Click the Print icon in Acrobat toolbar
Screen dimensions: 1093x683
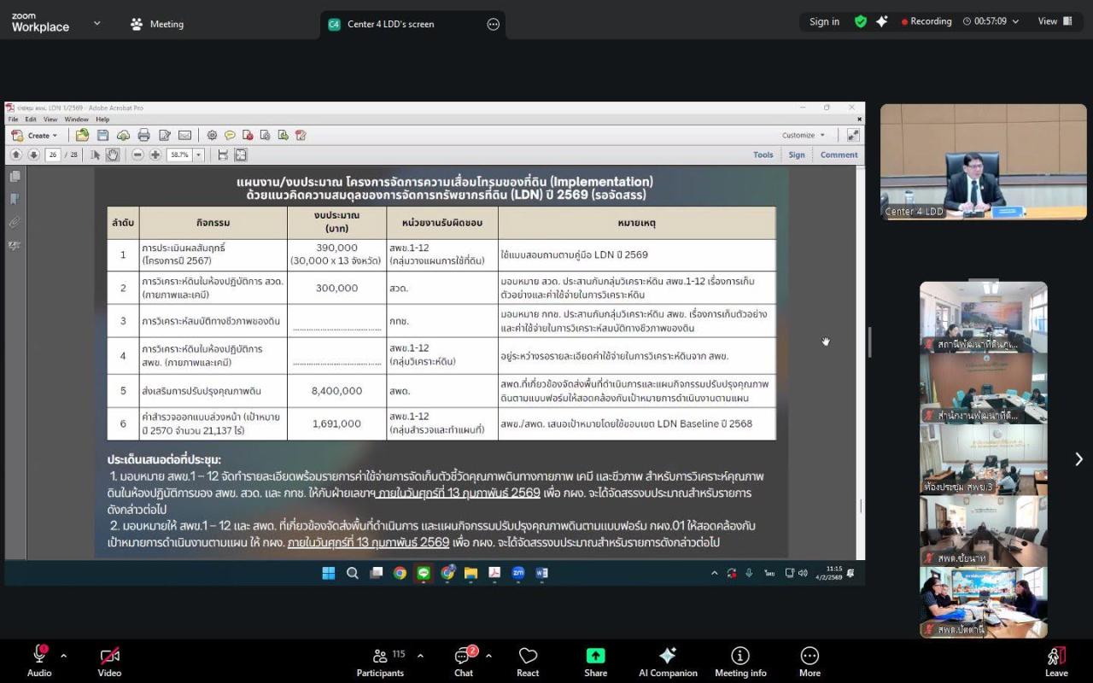(x=143, y=135)
